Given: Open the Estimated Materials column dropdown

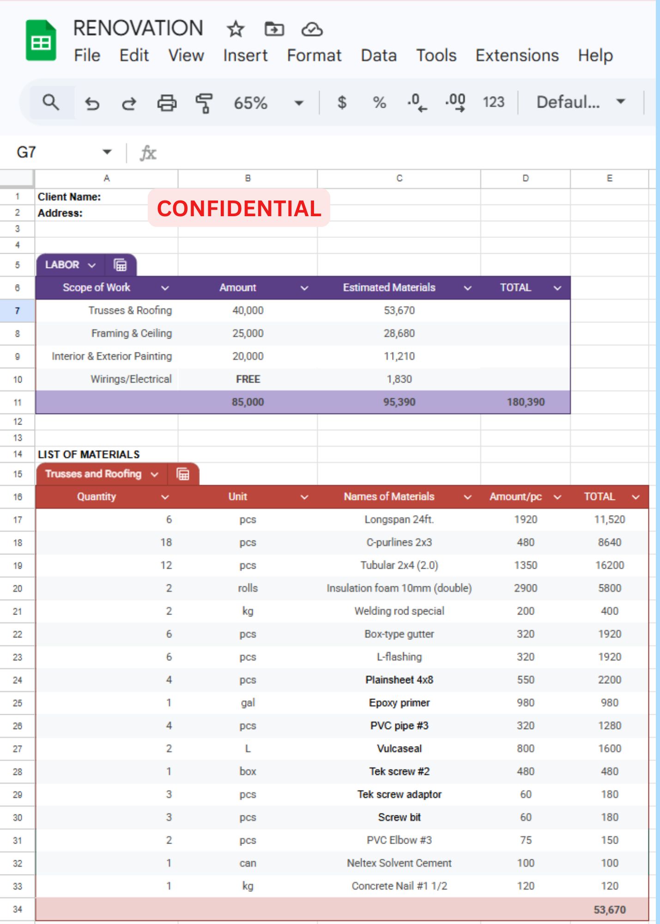Looking at the screenshot, I should [x=467, y=288].
